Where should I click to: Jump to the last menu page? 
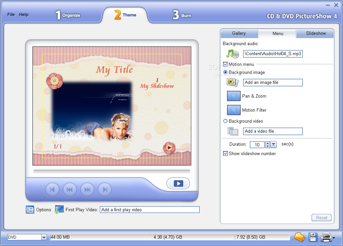click(x=105, y=190)
